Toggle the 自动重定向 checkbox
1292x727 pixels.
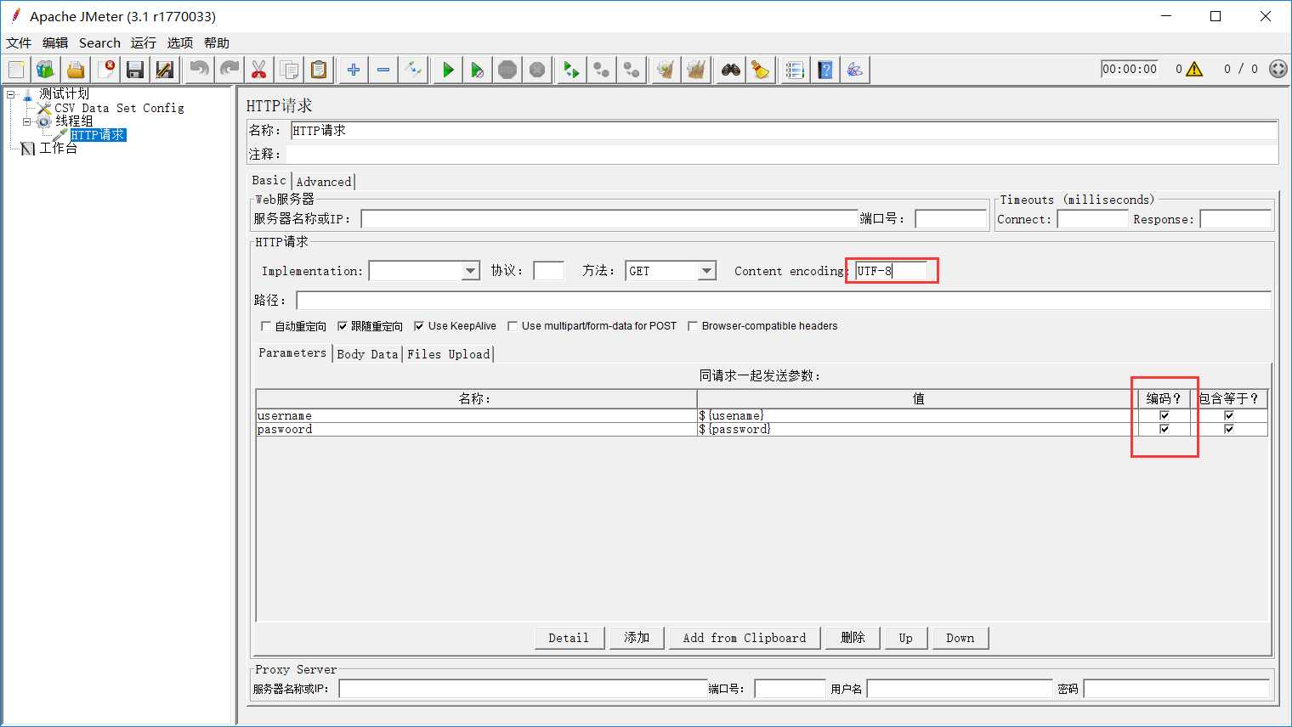pyautogui.click(x=266, y=326)
